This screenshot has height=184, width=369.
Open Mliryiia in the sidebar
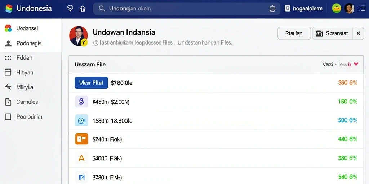coord(25,87)
